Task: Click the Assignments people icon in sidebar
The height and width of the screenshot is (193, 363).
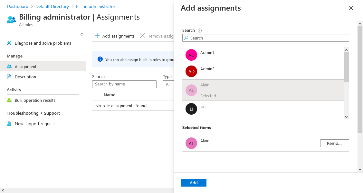Action: click(9, 66)
